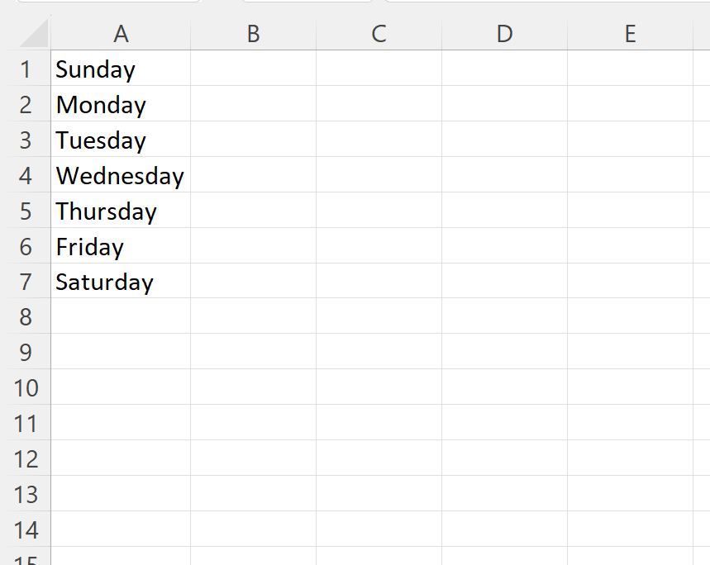Select the cell containing Friday

pos(121,246)
